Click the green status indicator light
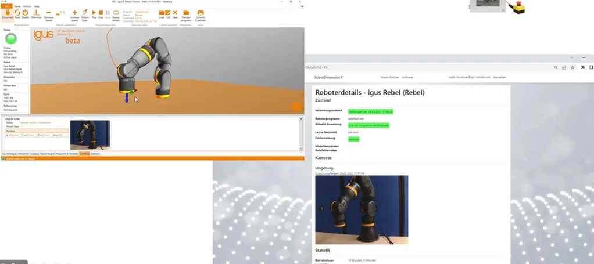594x264 pixels. pyautogui.click(x=10, y=38)
